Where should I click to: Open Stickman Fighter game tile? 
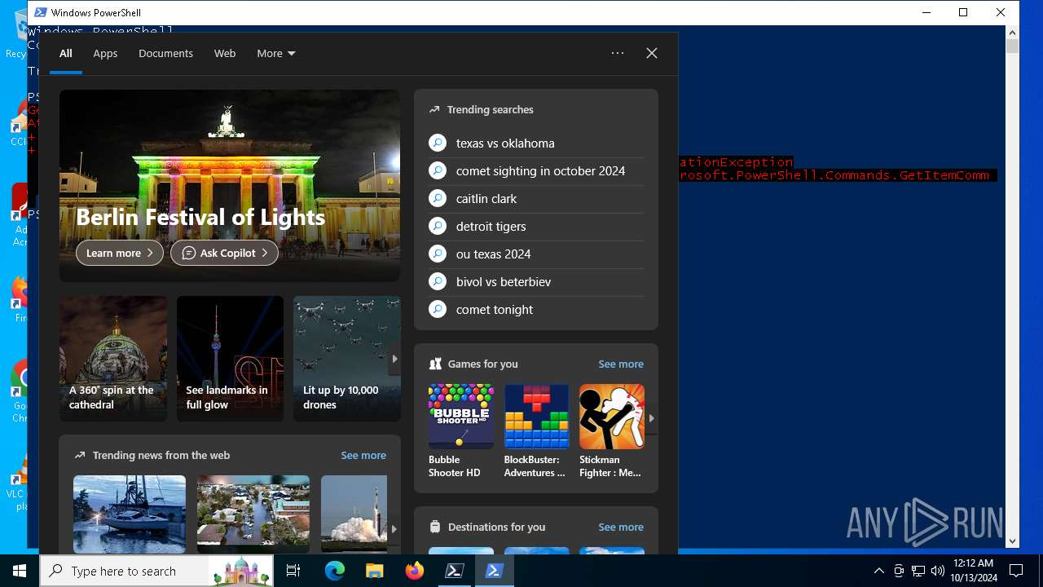(x=611, y=431)
